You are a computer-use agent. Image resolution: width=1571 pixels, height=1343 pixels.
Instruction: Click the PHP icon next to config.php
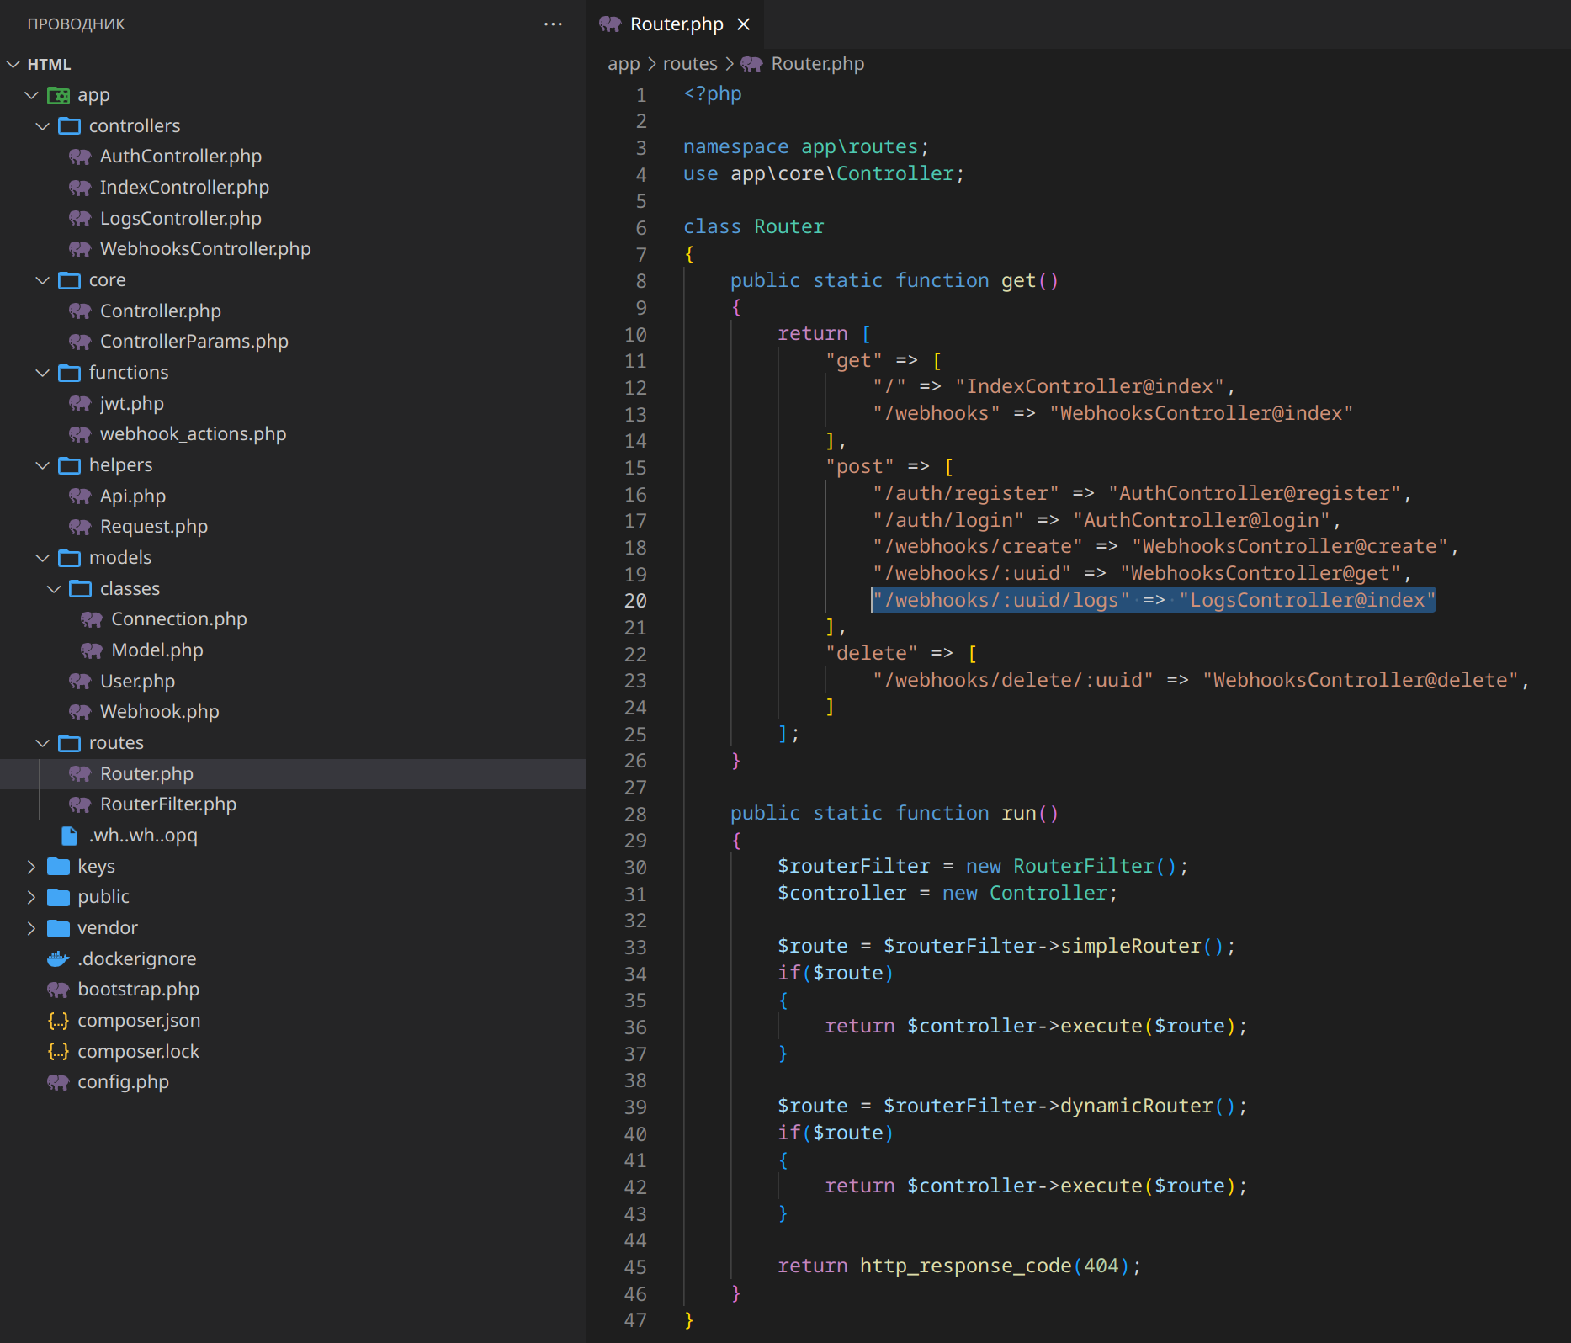pos(58,1082)
